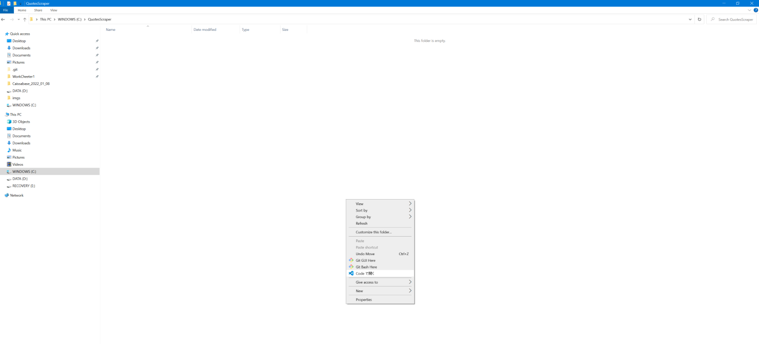759x344 pixels.
Task: Choose Properties in context menu
Action: [380, 300]
